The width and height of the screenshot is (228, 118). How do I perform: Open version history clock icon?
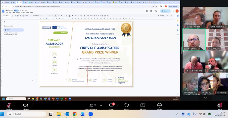(x=147, y=11)
